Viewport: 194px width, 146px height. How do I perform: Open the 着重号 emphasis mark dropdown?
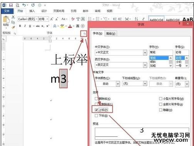pos(187,84)
